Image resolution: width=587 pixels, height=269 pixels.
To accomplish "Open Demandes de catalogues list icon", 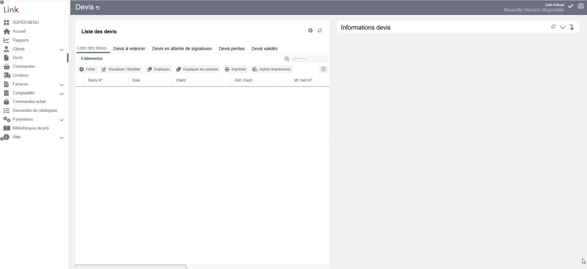I will [x=6, y=111].
